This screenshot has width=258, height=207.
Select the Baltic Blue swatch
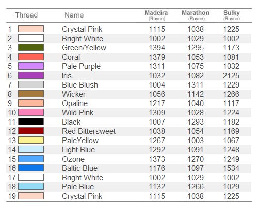[x=31, y=168]
